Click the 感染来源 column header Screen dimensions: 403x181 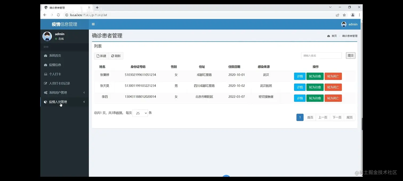tap(264, 67)
